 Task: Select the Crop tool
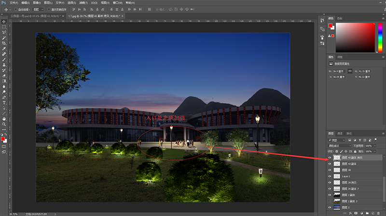point(4,43)
